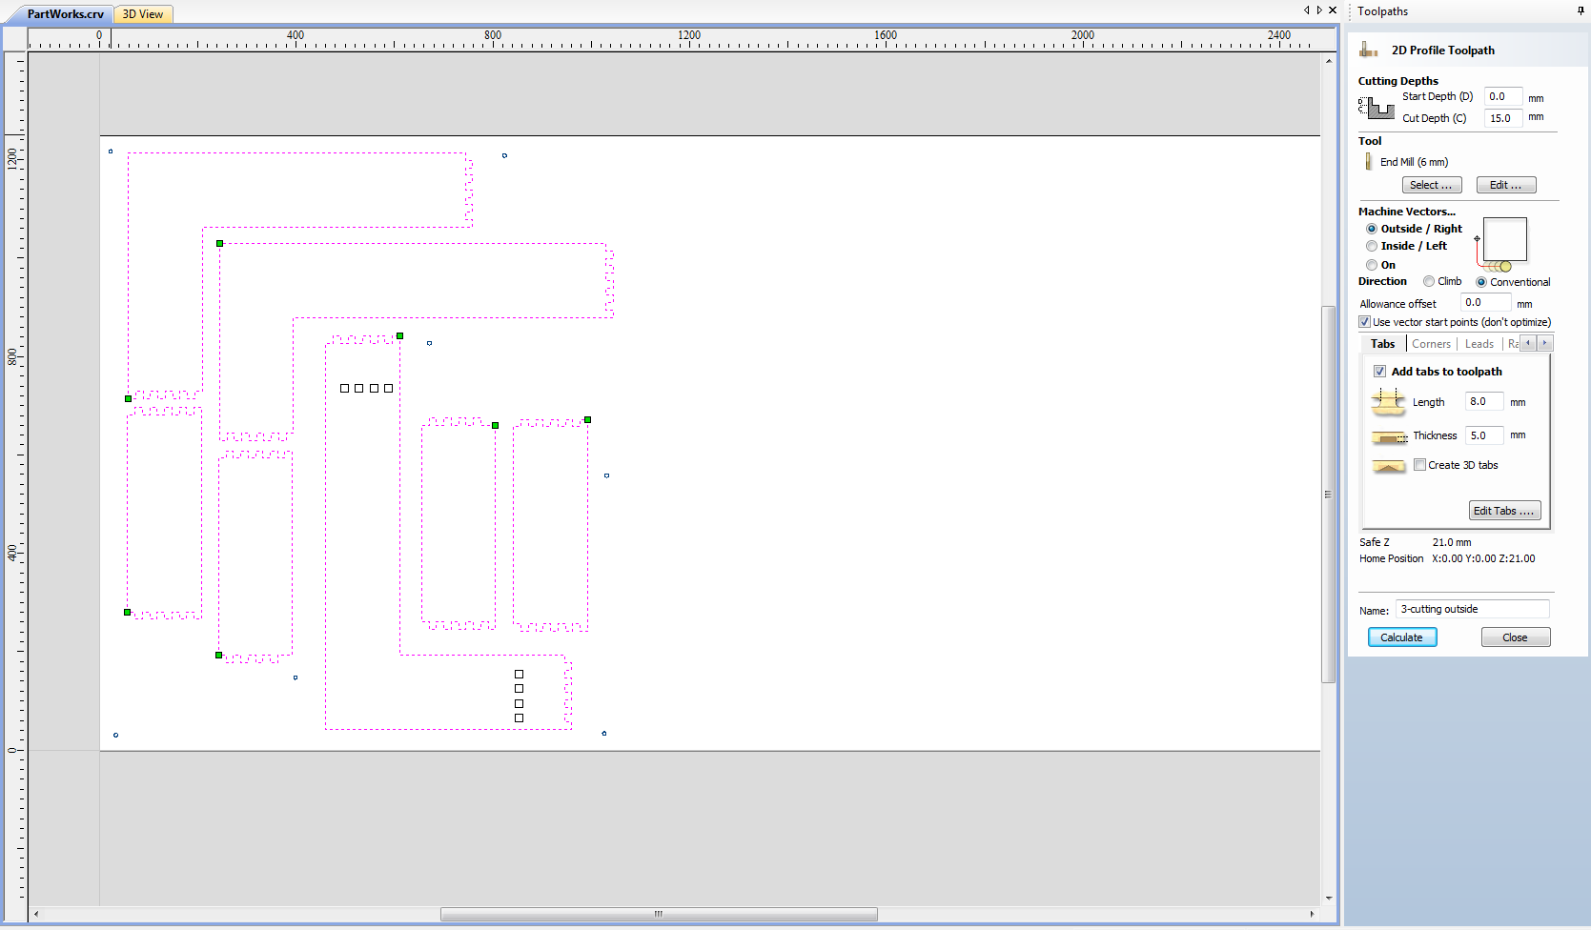Select On vector machining option
Screen dimensions: 1591x930
click(x=1372, y=265)
